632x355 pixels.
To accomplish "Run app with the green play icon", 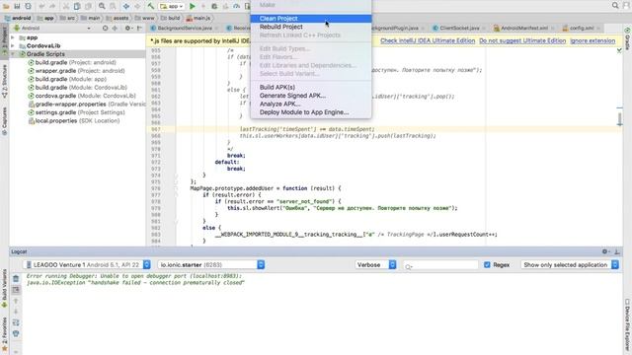I will tap(193, 6).
